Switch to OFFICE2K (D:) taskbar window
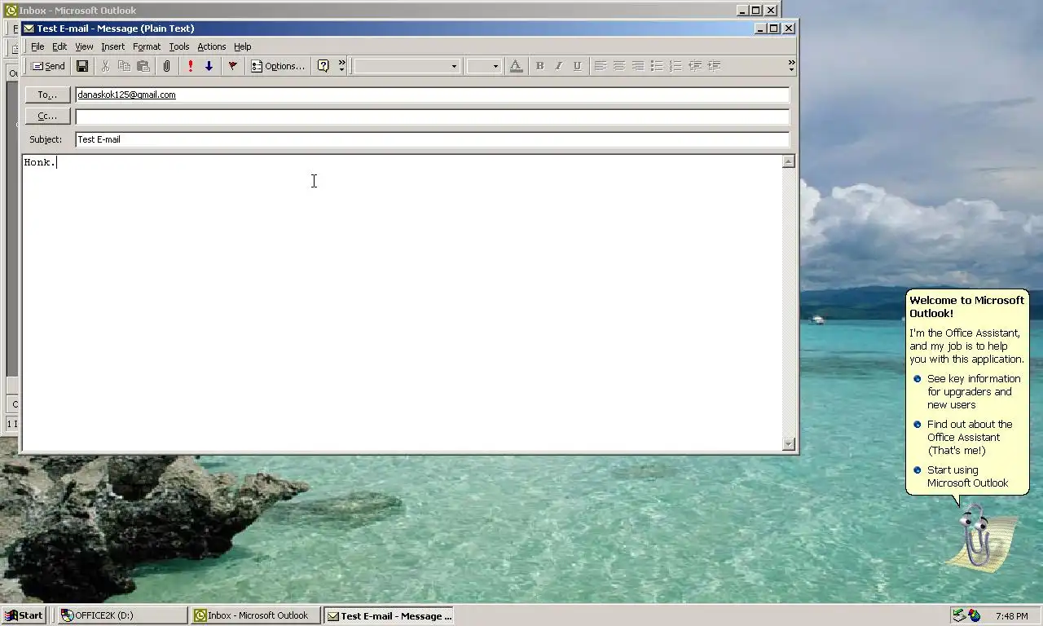The height and width of the screenshot is (626, 1043). (x=122, y=615)
